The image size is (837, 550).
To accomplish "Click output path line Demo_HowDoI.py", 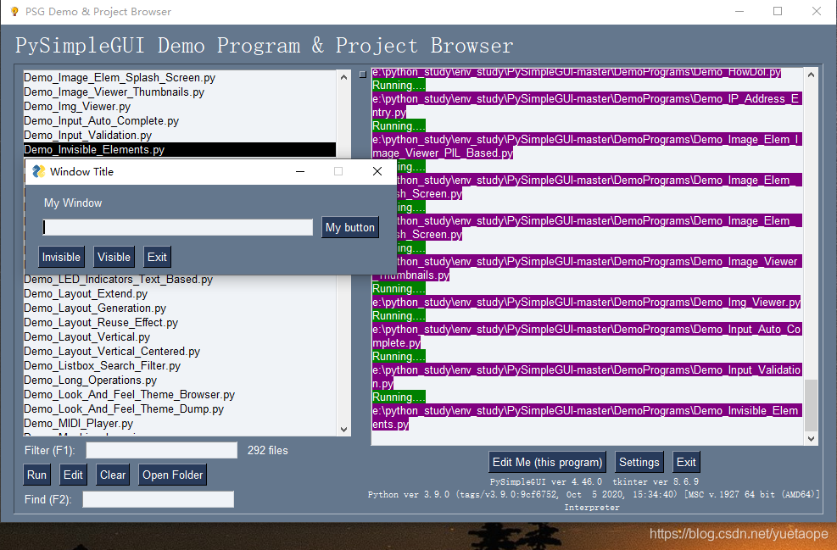I will click(577, 73).
